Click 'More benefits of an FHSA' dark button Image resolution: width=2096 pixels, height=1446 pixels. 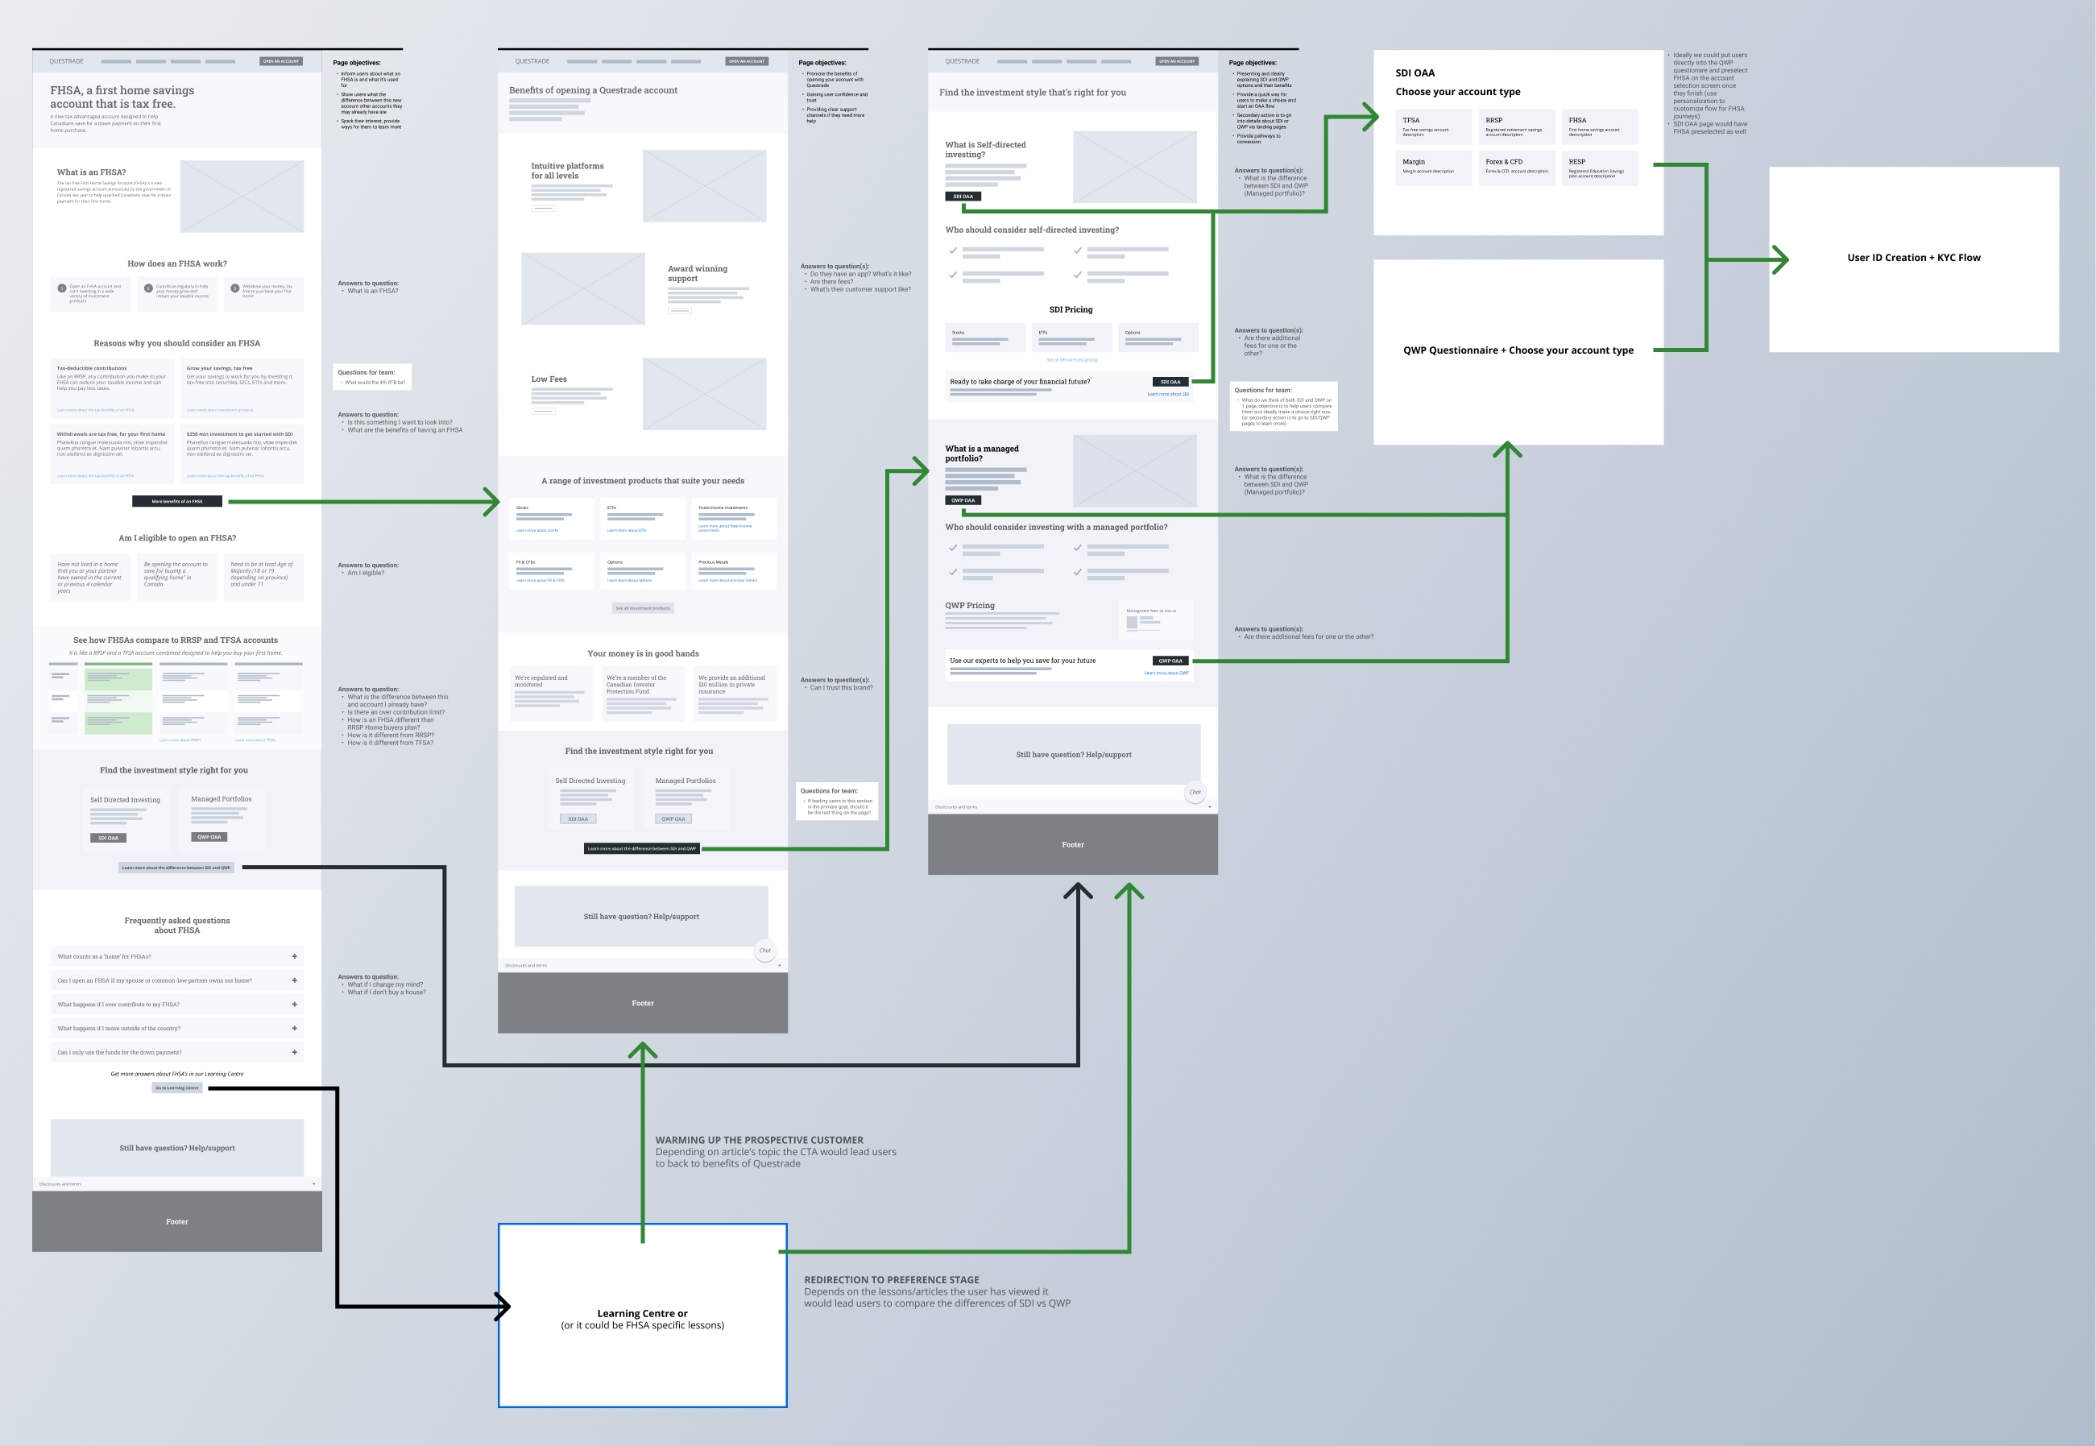coord(176,501)
